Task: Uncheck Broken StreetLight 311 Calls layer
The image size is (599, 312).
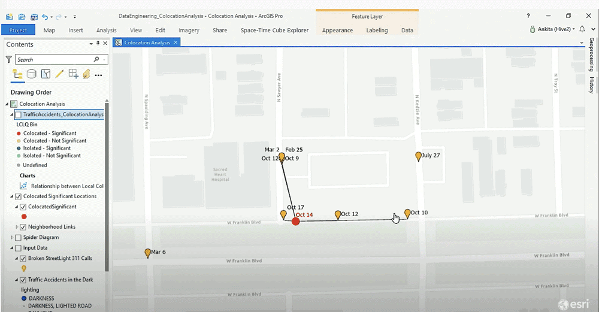Action: (x=23, y=258)
